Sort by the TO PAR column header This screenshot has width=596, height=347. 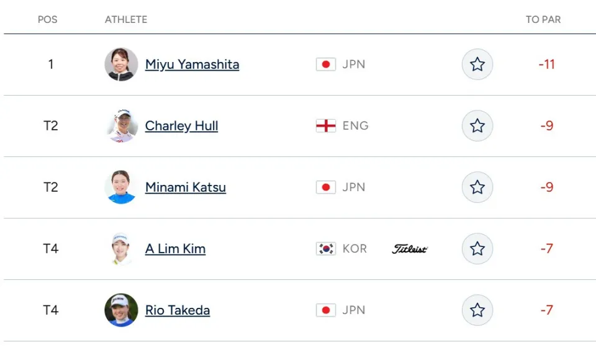[543, 19]
